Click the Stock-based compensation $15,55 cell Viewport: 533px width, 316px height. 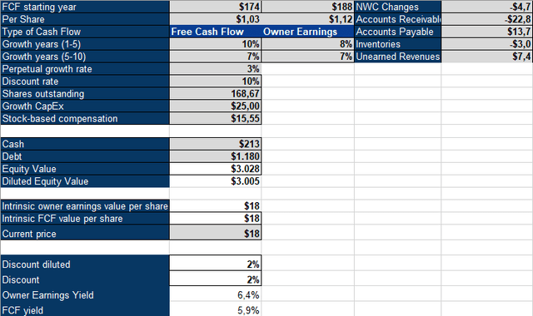coord(215,118)
